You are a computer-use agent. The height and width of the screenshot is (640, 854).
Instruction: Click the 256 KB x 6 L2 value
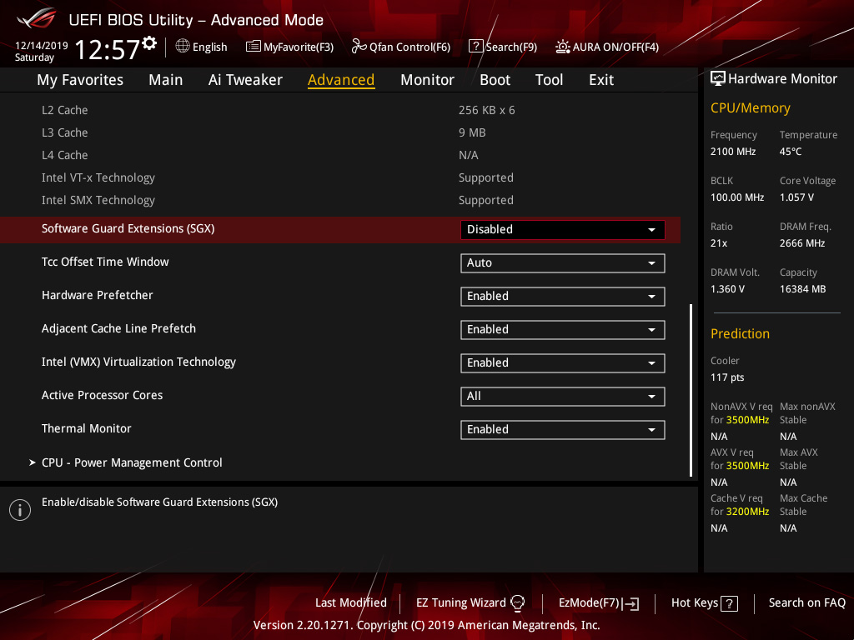point(486,110)
